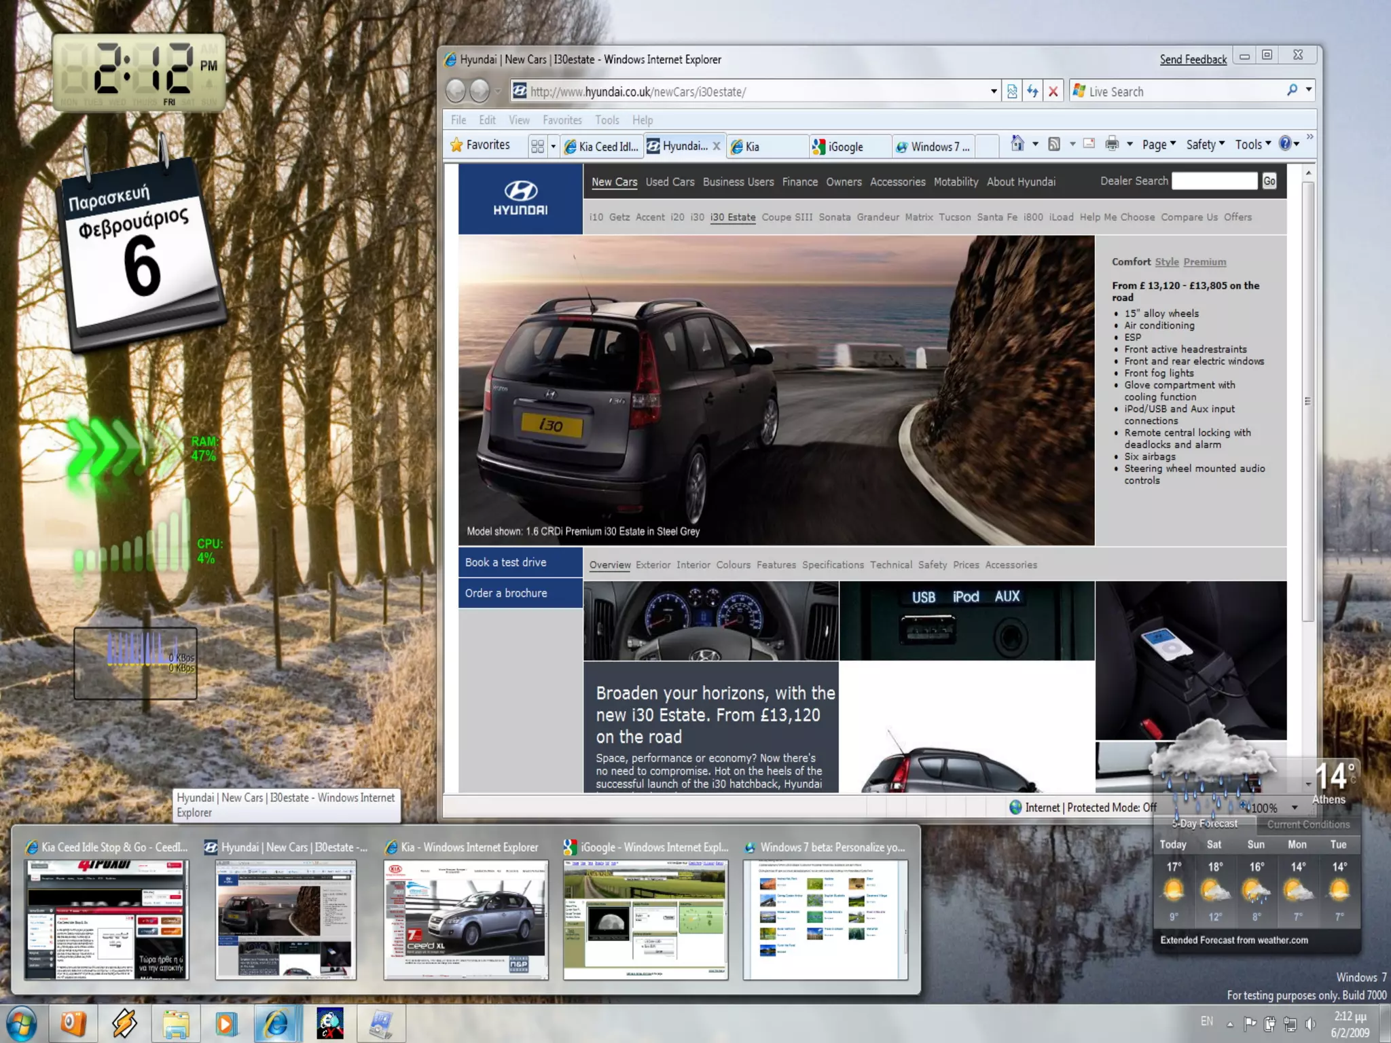Select Kia window thumbnail preview in taskbar
Screen dimensions: 1391x1043
click(x=466, y=920)
